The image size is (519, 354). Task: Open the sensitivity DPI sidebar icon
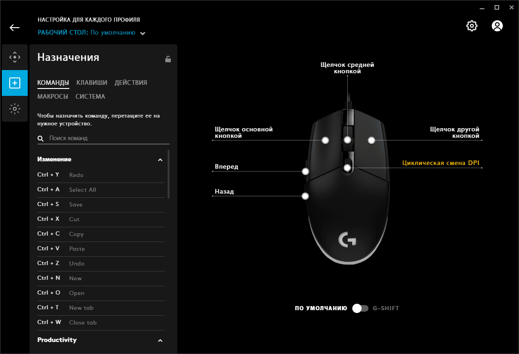coord(15,57)
